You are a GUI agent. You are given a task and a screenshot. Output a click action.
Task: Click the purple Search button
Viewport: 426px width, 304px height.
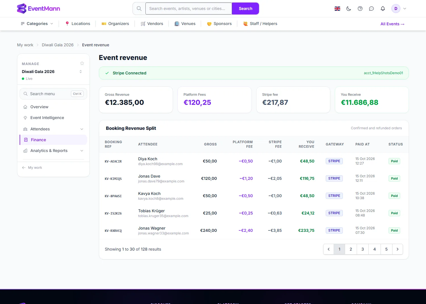point(245,9)
